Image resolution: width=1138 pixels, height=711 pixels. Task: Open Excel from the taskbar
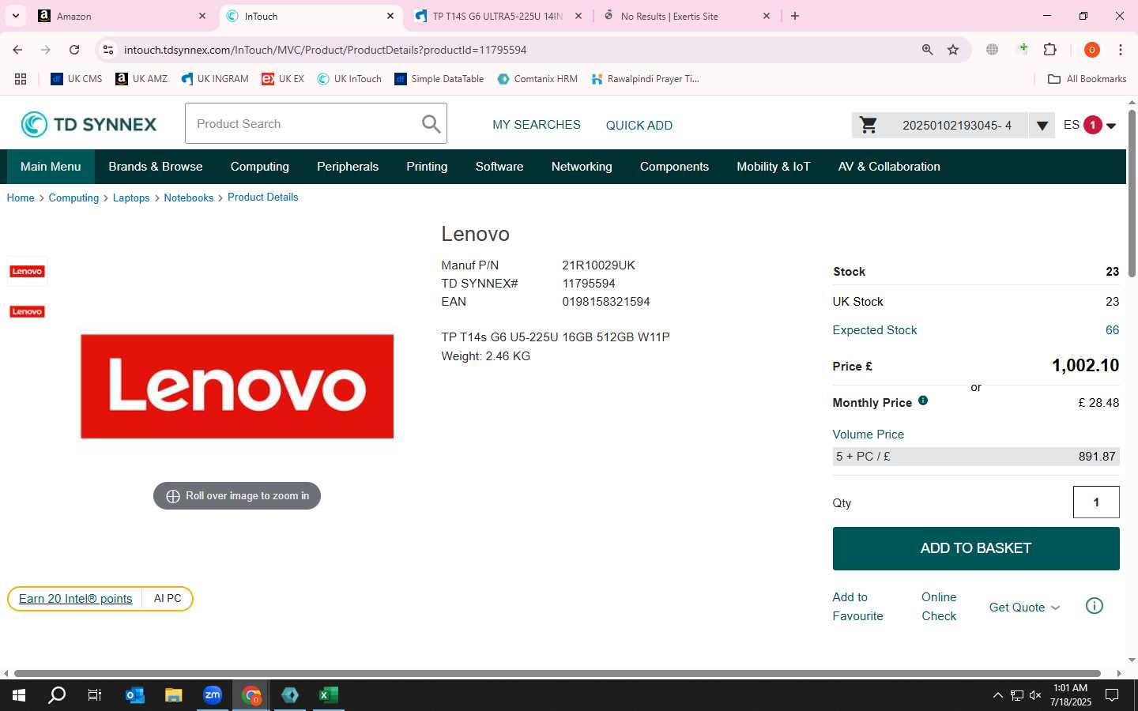click(328, 695)
